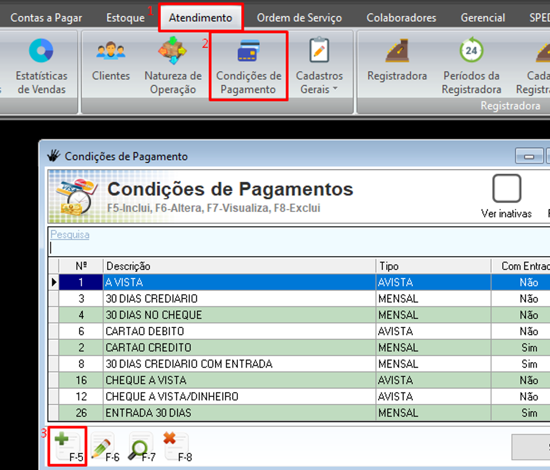550x470 pixels.
Task: Toggle the Ver inativas checkbox
Action: click(x=506, y=189)
